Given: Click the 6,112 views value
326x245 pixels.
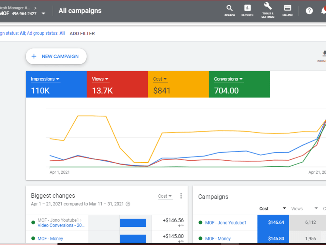Looking at the screenshot, I should click(x=310, y=222).
